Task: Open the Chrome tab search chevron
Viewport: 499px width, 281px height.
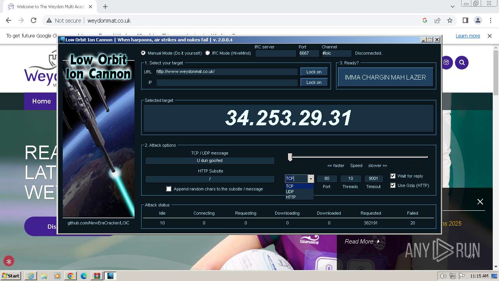Action: click(452, 6)
